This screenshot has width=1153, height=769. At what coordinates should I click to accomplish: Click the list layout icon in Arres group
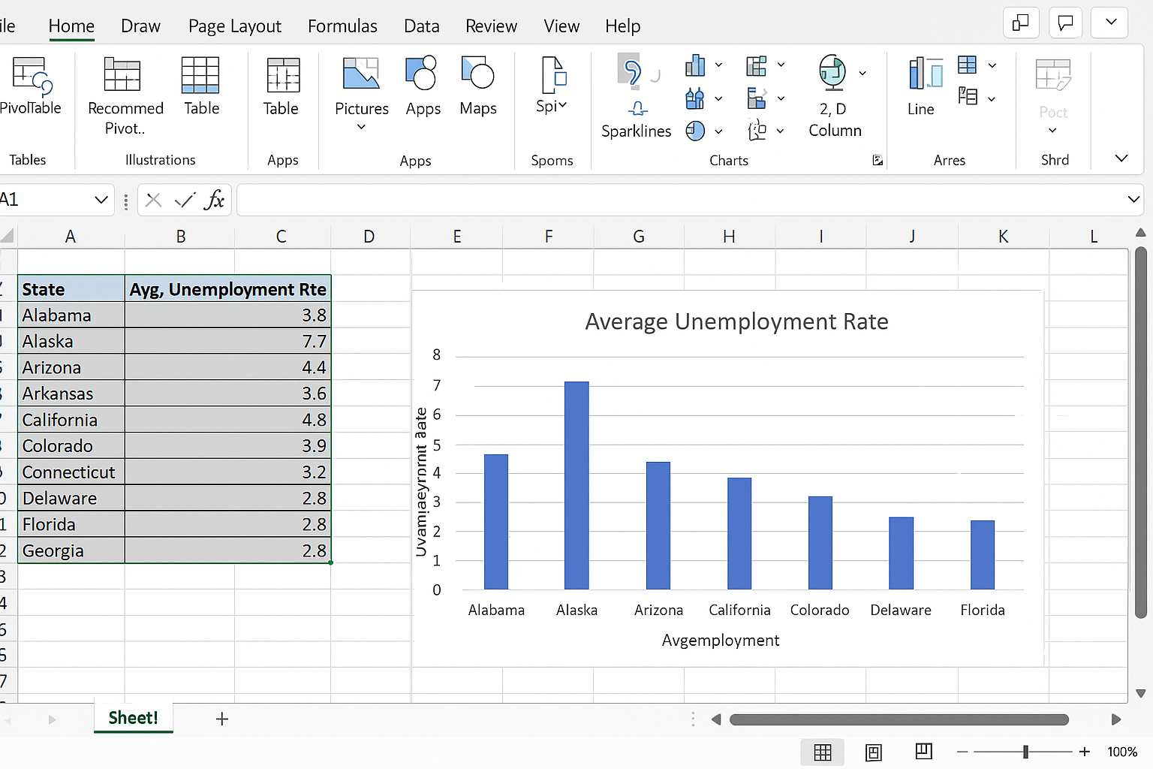pyautogui.click(x=968, y=97)
